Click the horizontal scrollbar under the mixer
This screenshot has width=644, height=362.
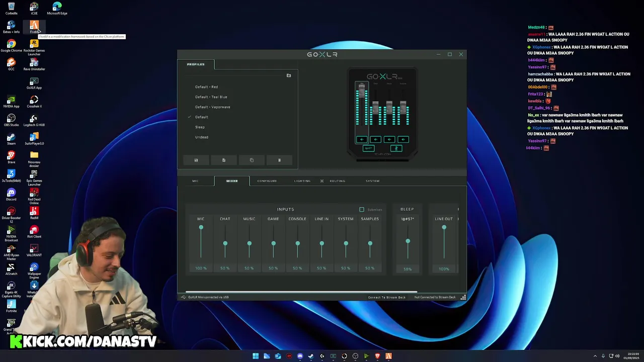(301, 292)
